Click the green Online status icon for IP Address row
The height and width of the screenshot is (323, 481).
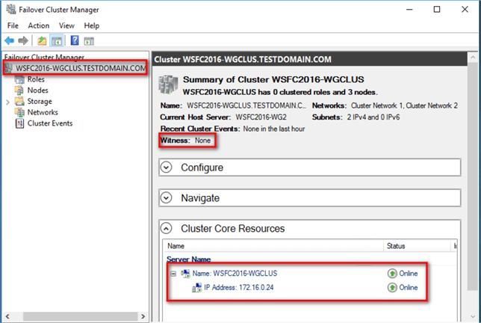pos(392,287)
